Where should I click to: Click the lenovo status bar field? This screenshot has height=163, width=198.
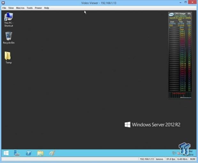click(159, 159)
